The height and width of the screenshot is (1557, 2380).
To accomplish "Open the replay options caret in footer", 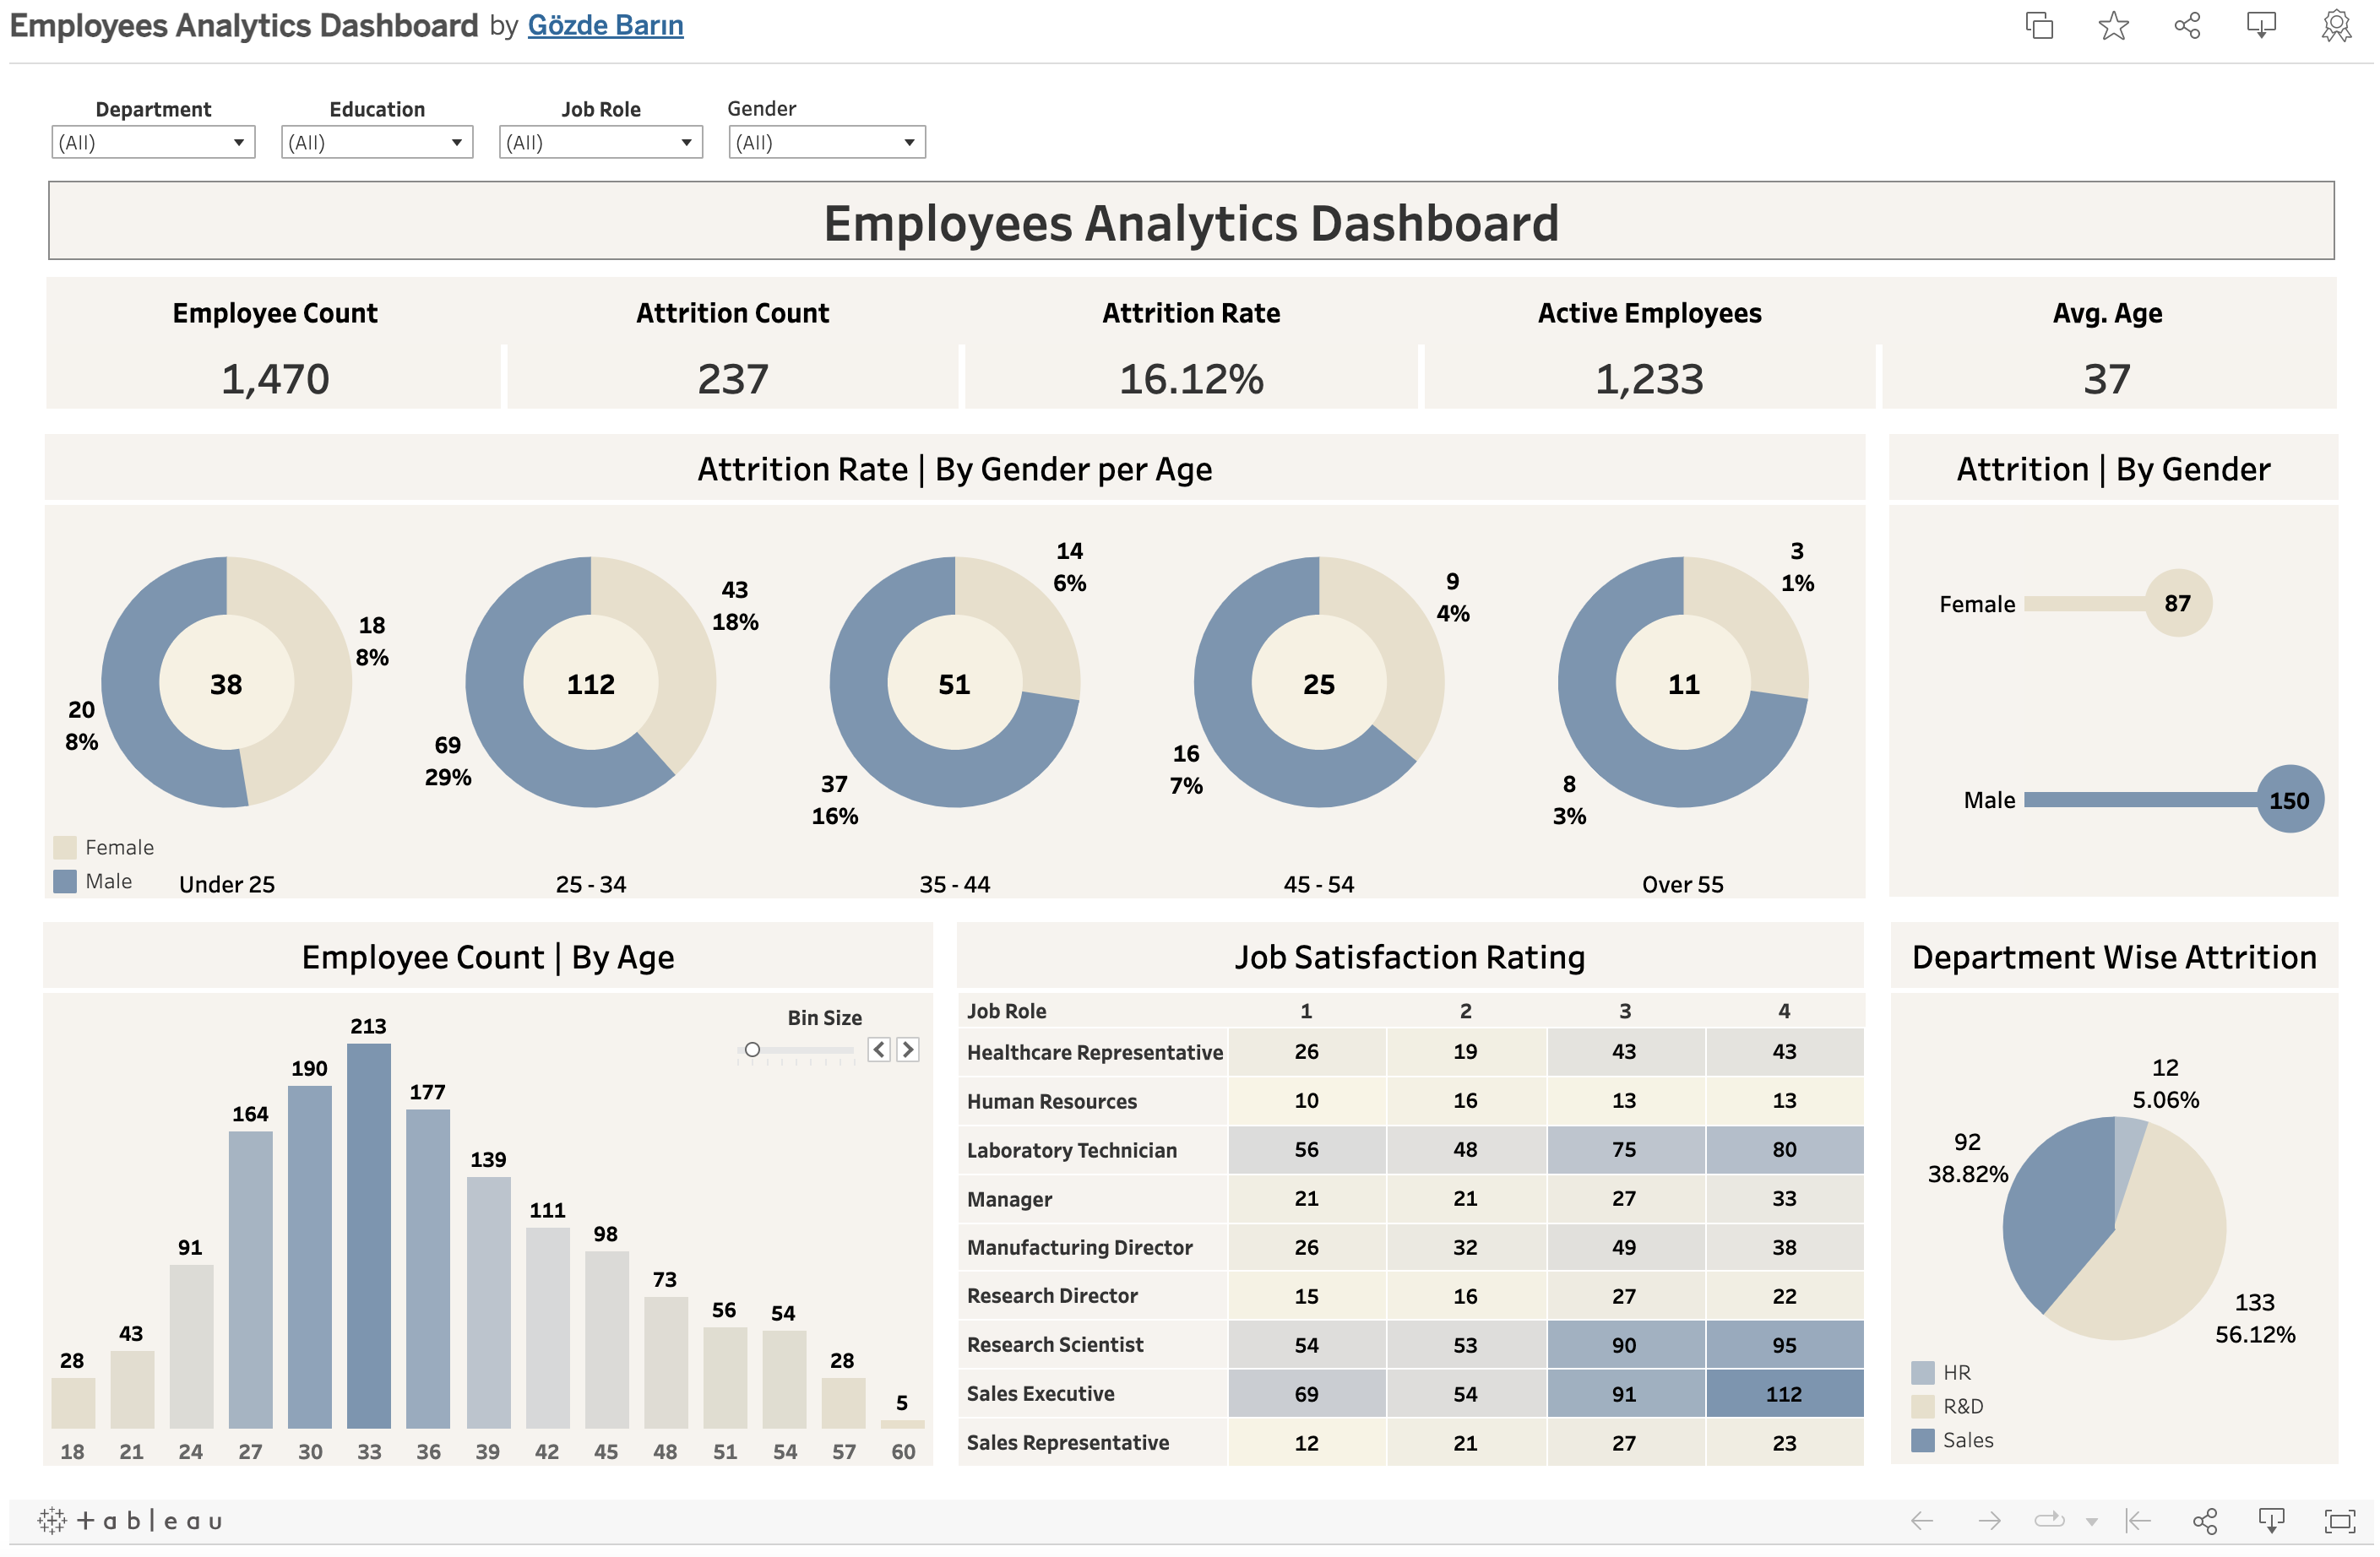I will click(2091, 1522).
